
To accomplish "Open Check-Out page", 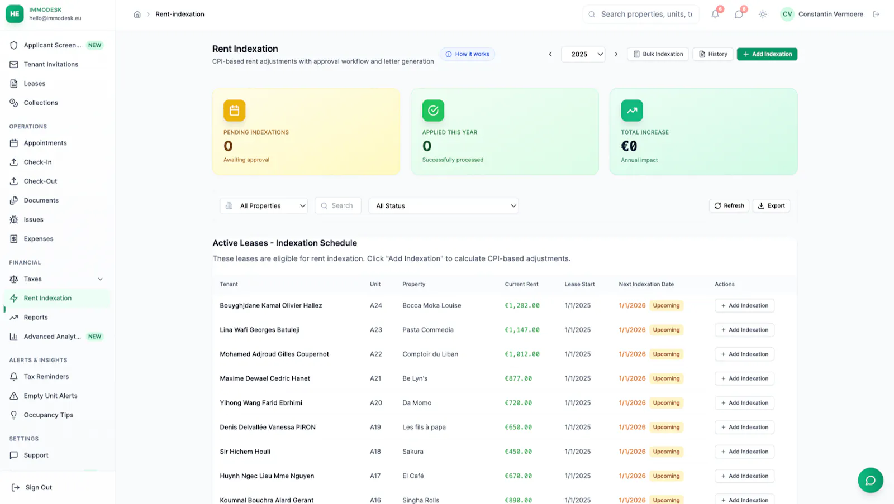I will click(57, 181).
